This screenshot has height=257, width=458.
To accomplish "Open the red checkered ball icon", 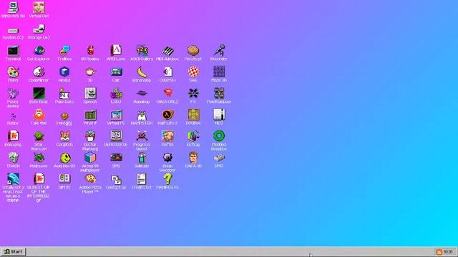I will pos(193,72).
